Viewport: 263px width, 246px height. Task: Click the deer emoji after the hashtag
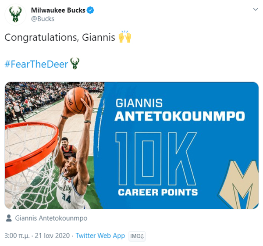pyautogui.click(x=75, y=64)
